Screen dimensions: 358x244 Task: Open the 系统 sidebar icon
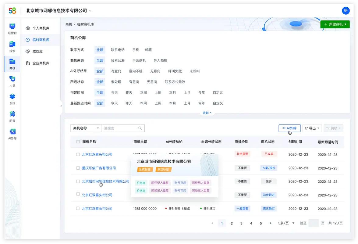click(x=12, y=96)
